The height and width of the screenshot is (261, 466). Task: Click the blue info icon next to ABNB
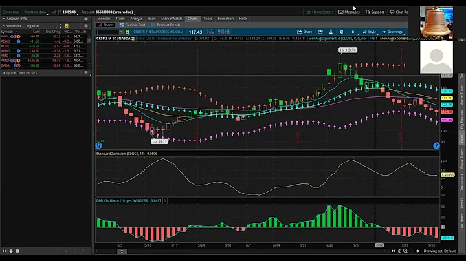pos(18,41)
